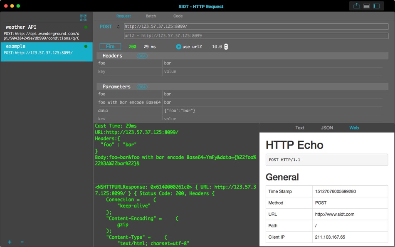This screenshot has width=395, height=247.
Task: Open the Code tab
Action: 178,16
